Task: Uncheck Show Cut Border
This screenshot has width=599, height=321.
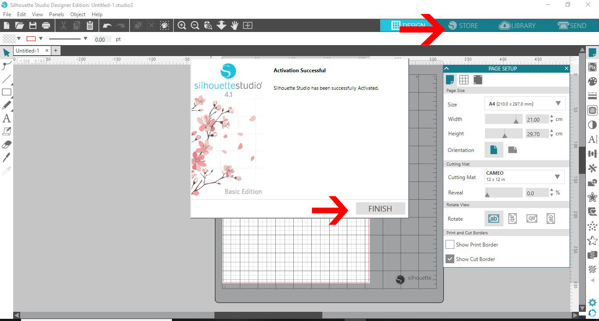Action: point(449,258)
